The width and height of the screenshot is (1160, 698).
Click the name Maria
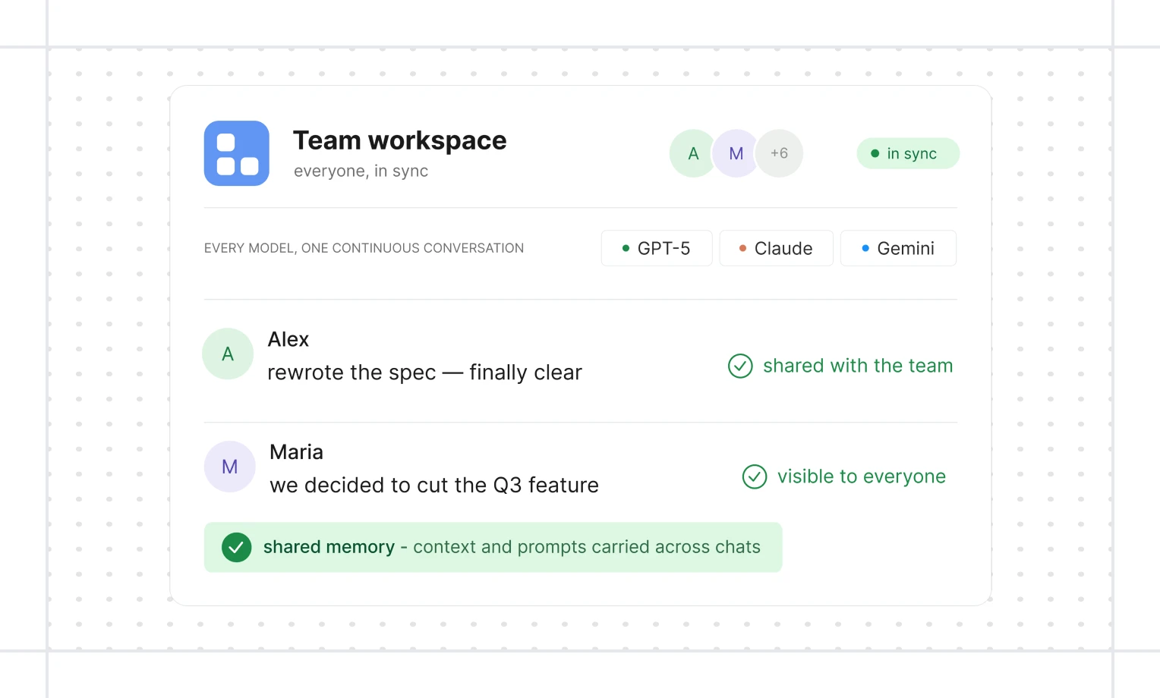coord(297,452)
